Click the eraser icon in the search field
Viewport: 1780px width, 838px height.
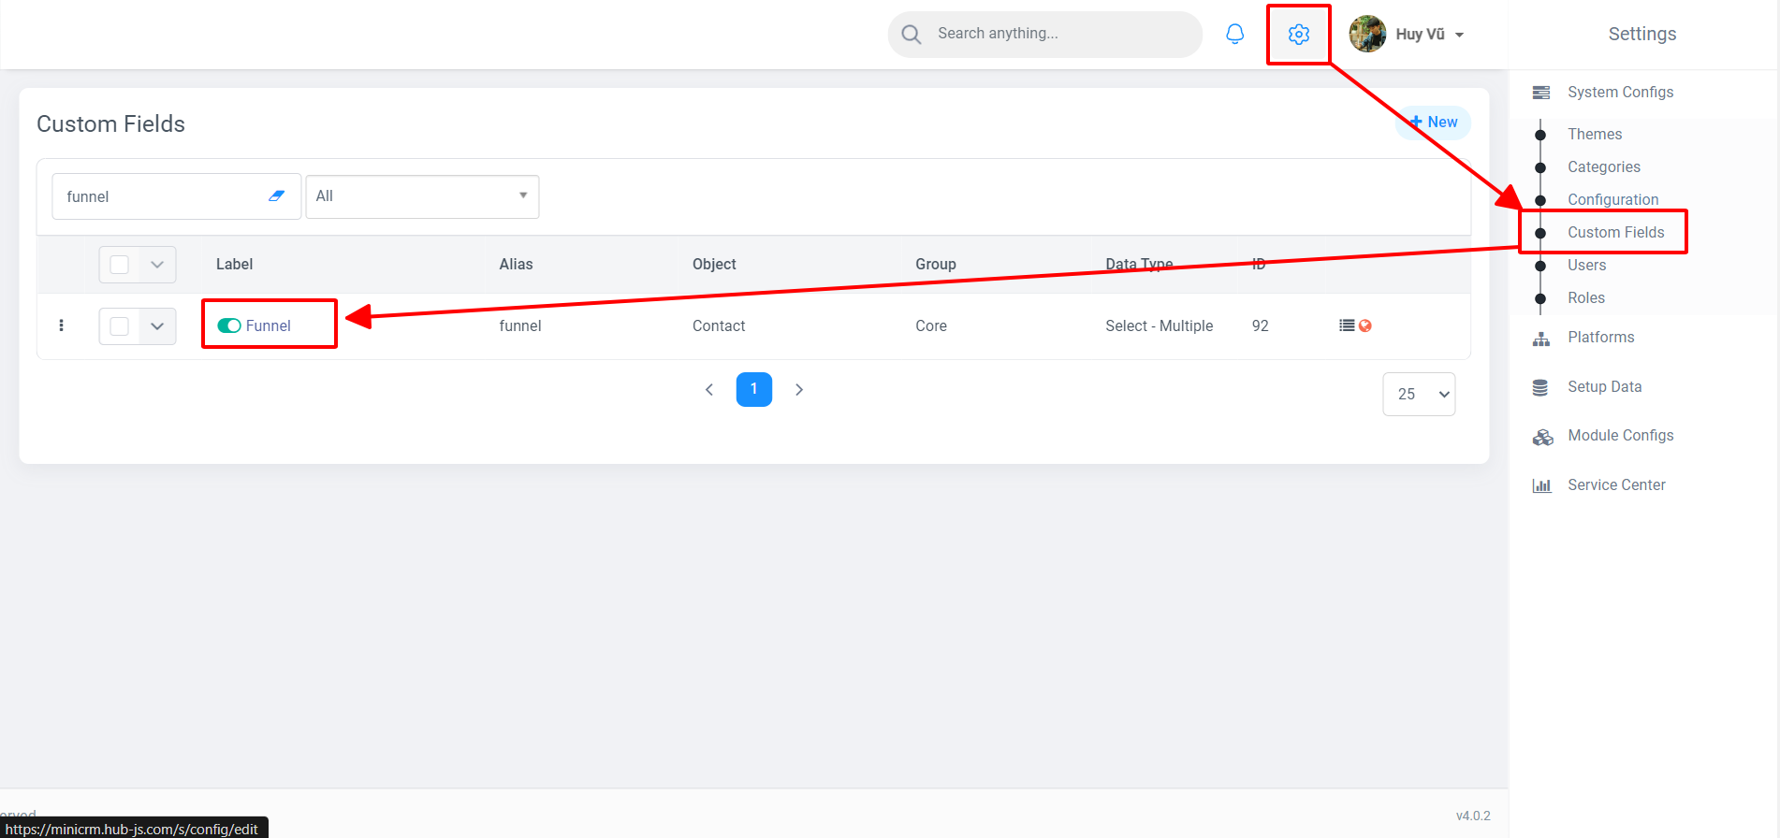pyautogui.click(x=276, y=196)
